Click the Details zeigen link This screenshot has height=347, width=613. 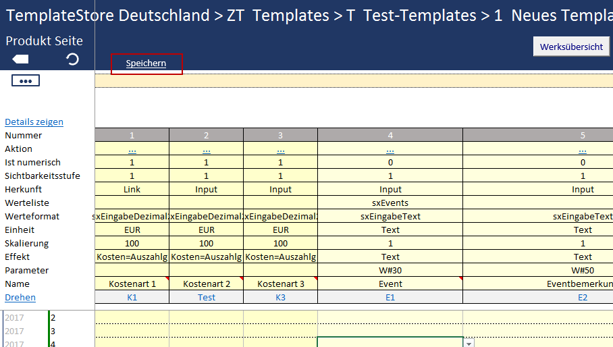click(x=34, y=122)
